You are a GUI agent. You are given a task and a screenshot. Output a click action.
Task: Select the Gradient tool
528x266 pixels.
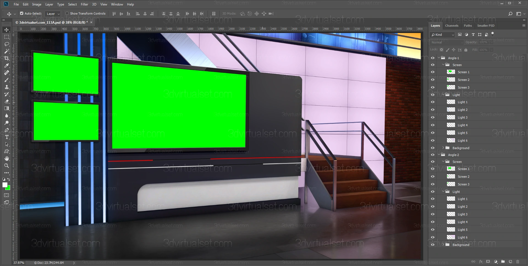coord(7,108)
